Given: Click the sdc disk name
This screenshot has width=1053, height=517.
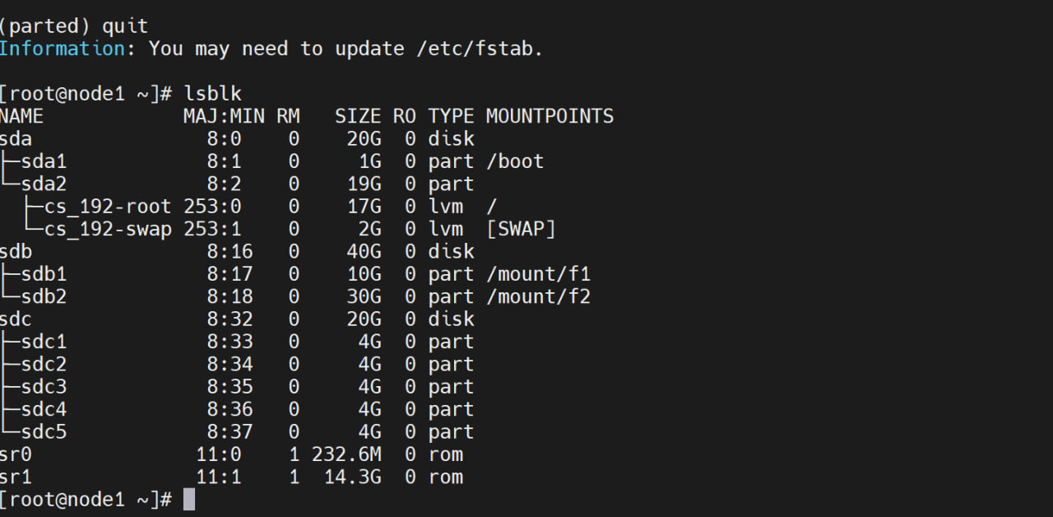Looking at the screenshot, I should 16,319.
